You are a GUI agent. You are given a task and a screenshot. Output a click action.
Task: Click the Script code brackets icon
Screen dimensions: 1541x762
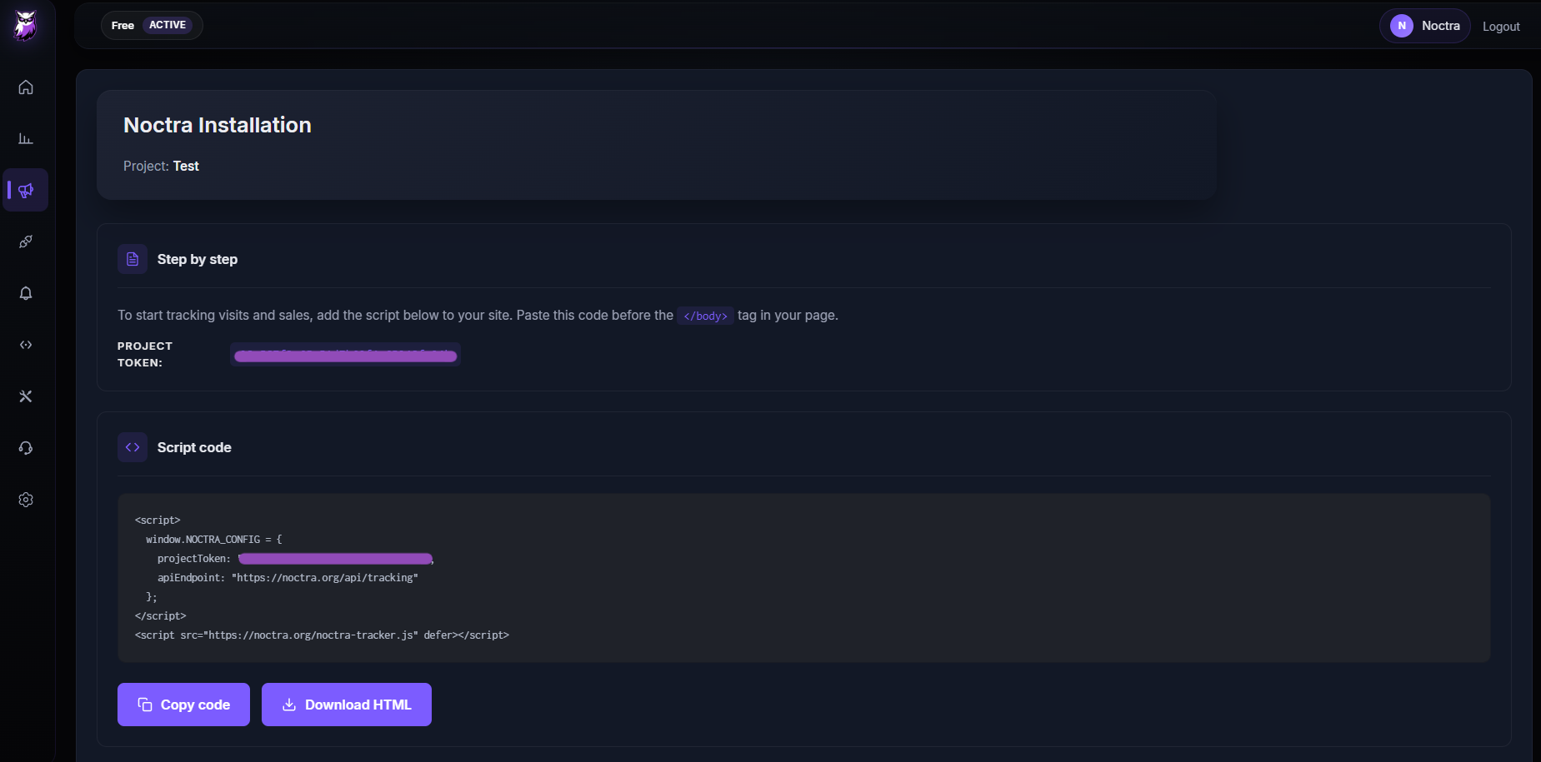[133, 447]
